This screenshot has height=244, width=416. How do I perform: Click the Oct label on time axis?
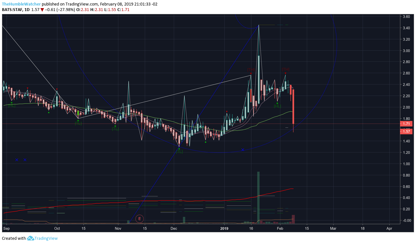[x=57, y=228]
